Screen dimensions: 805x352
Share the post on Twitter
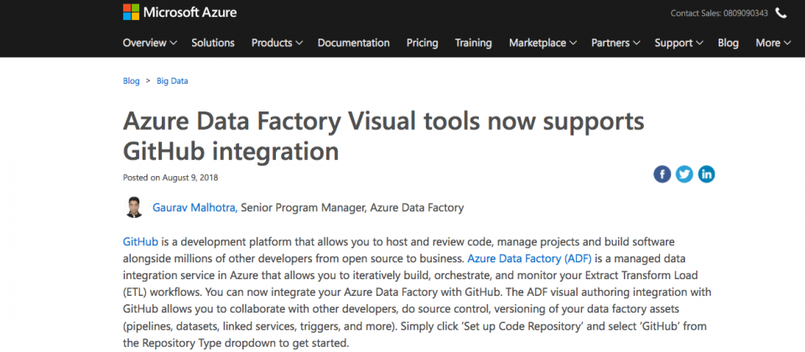684,174
